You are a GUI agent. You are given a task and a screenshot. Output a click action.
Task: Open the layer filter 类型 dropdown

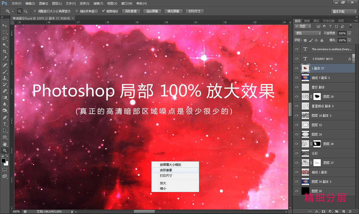303,26
